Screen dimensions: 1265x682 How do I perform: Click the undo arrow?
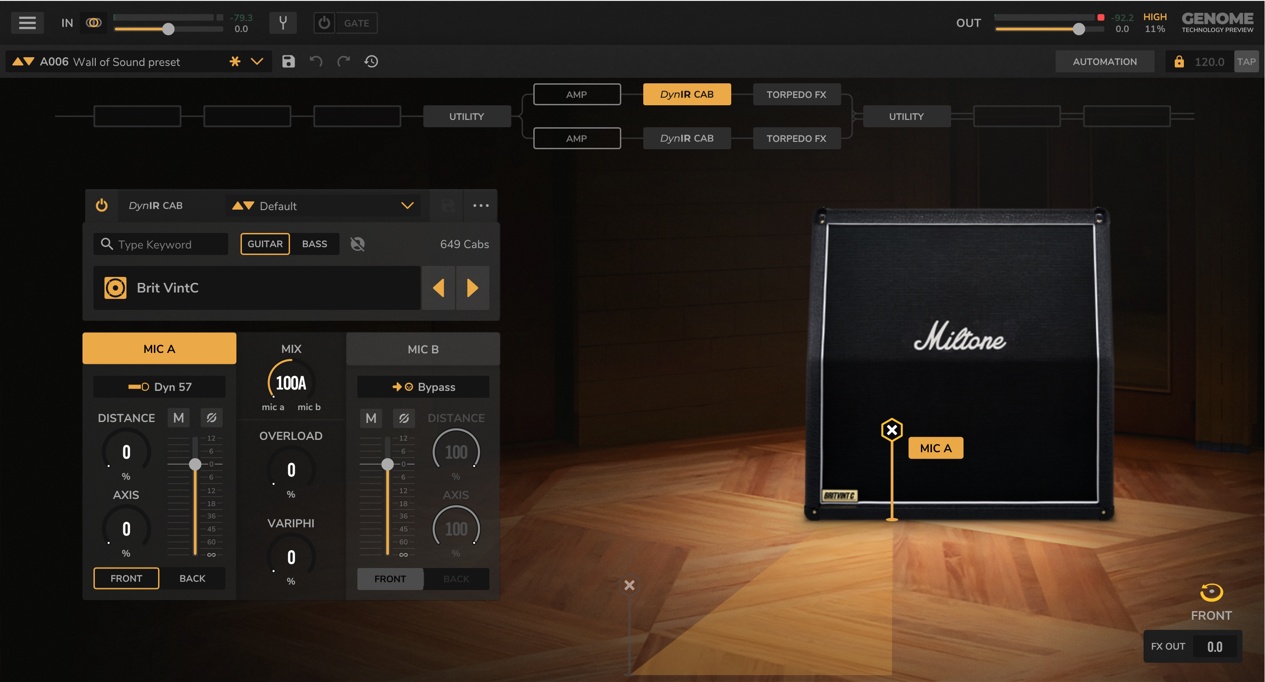click(316, 61)
